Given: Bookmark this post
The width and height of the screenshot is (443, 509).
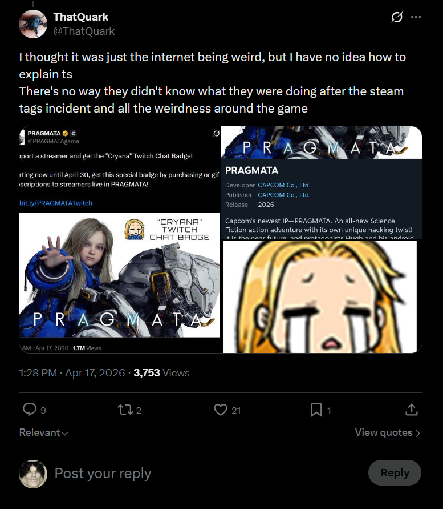Looking at the screenshot, I should (x=316, y=410).
